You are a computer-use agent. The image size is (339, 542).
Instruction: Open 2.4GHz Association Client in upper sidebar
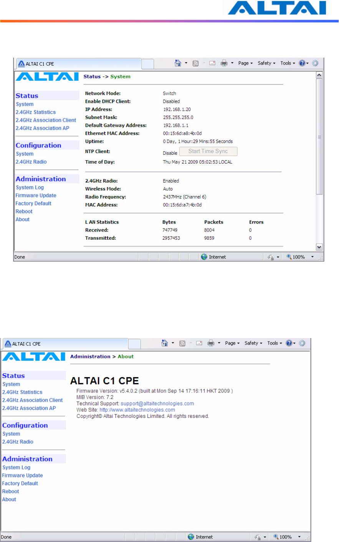click(46, 120)
